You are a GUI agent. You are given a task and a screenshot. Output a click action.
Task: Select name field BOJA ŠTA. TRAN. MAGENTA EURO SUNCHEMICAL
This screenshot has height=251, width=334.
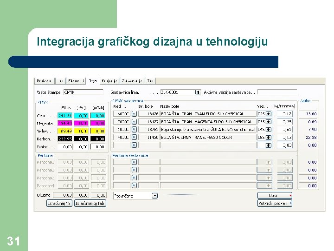pos(208,122)
